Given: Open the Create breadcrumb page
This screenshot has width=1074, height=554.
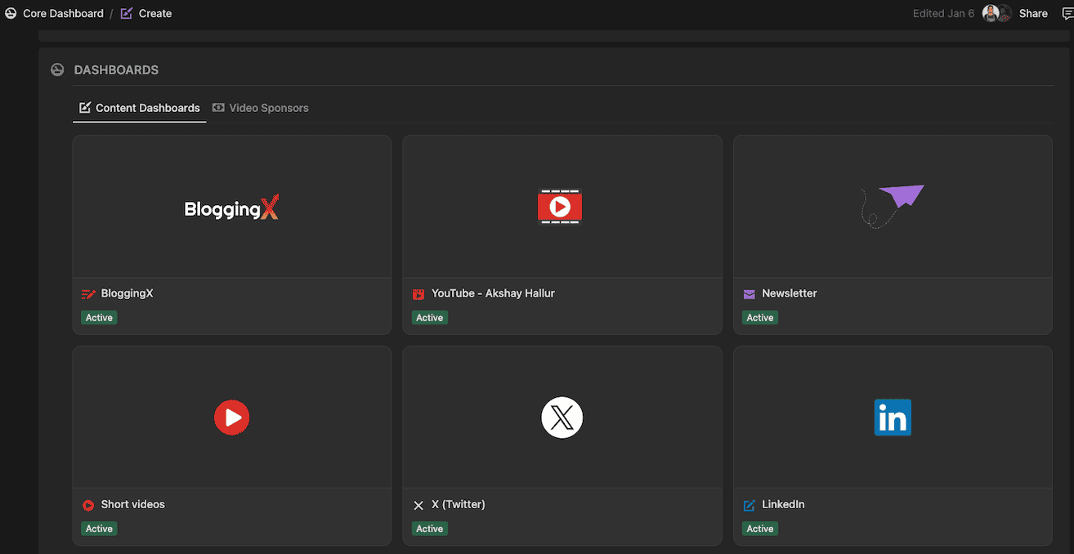Looking at the screenshot, I should [155, 13].
